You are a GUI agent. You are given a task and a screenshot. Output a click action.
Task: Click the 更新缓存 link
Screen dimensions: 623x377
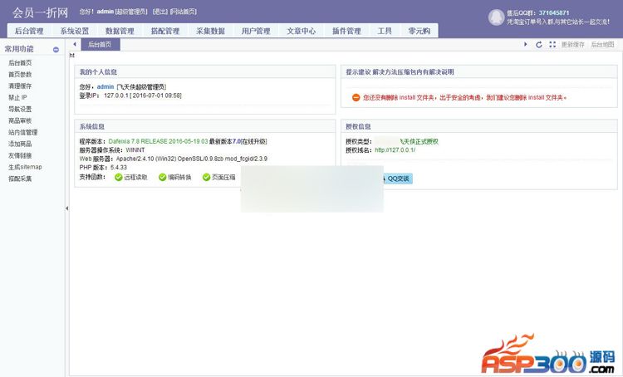tap(572, 44)
